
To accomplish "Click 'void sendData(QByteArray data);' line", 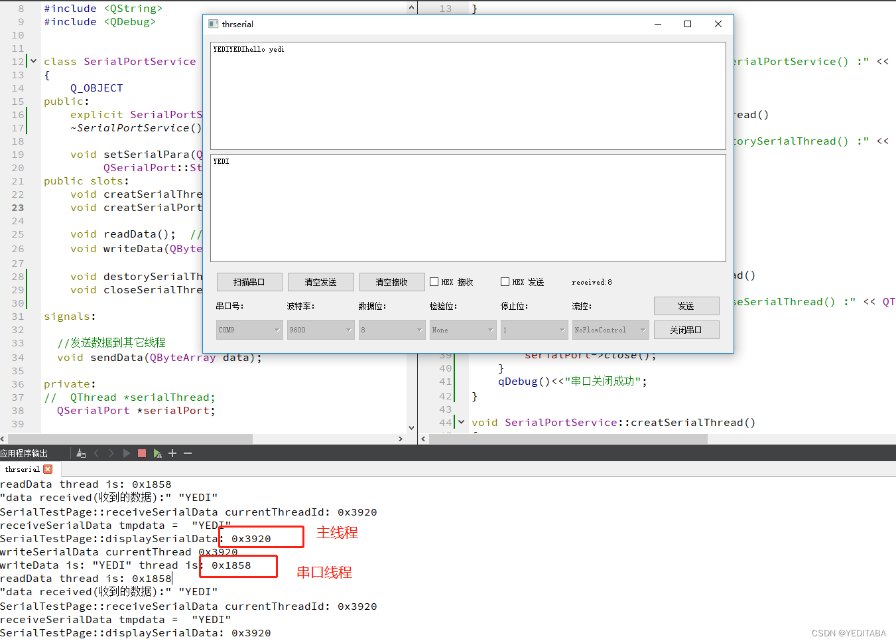I will click(159, 358).
